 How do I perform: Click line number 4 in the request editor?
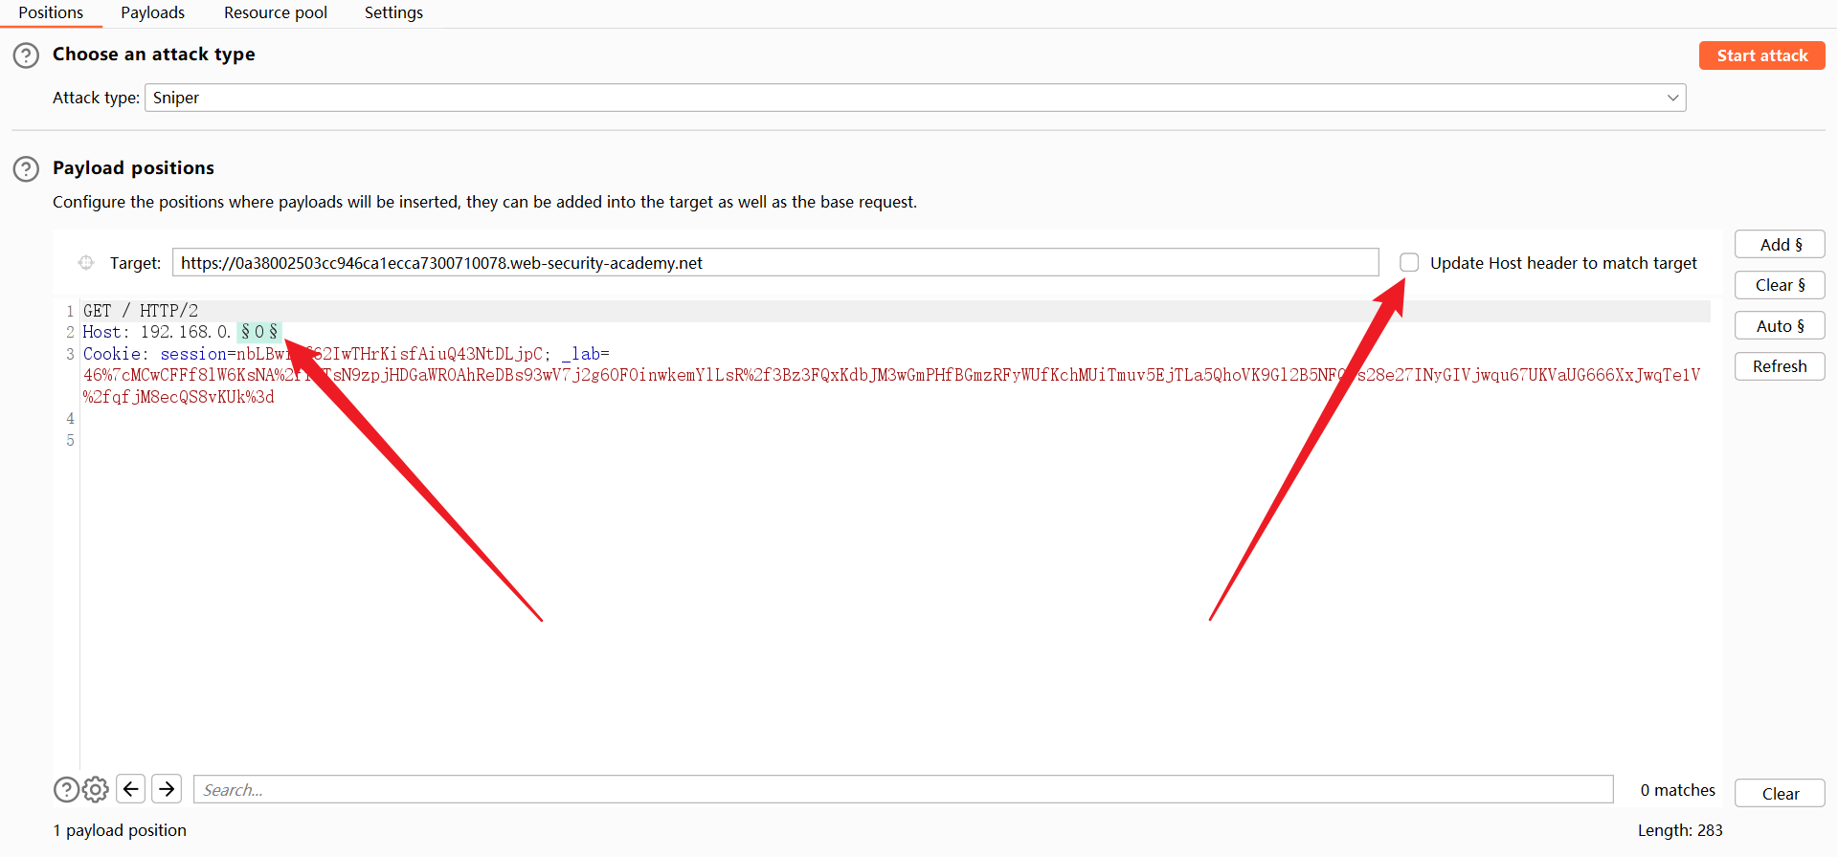pyautogui.click(x=70, y=419)
